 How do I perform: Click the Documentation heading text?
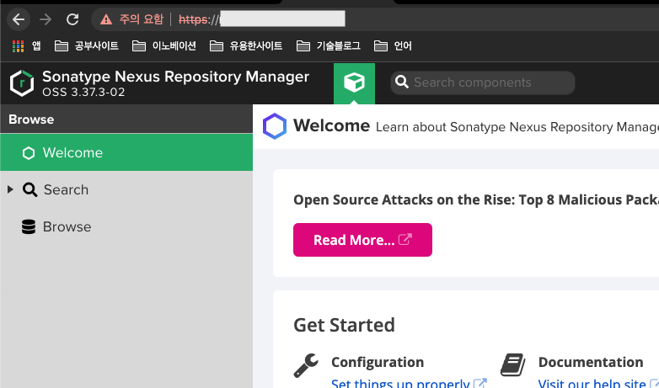coord(591,362)
